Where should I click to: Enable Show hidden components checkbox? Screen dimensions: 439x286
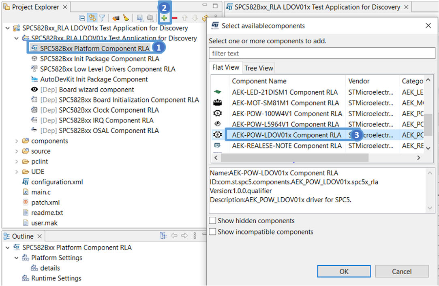coord(212,221)
